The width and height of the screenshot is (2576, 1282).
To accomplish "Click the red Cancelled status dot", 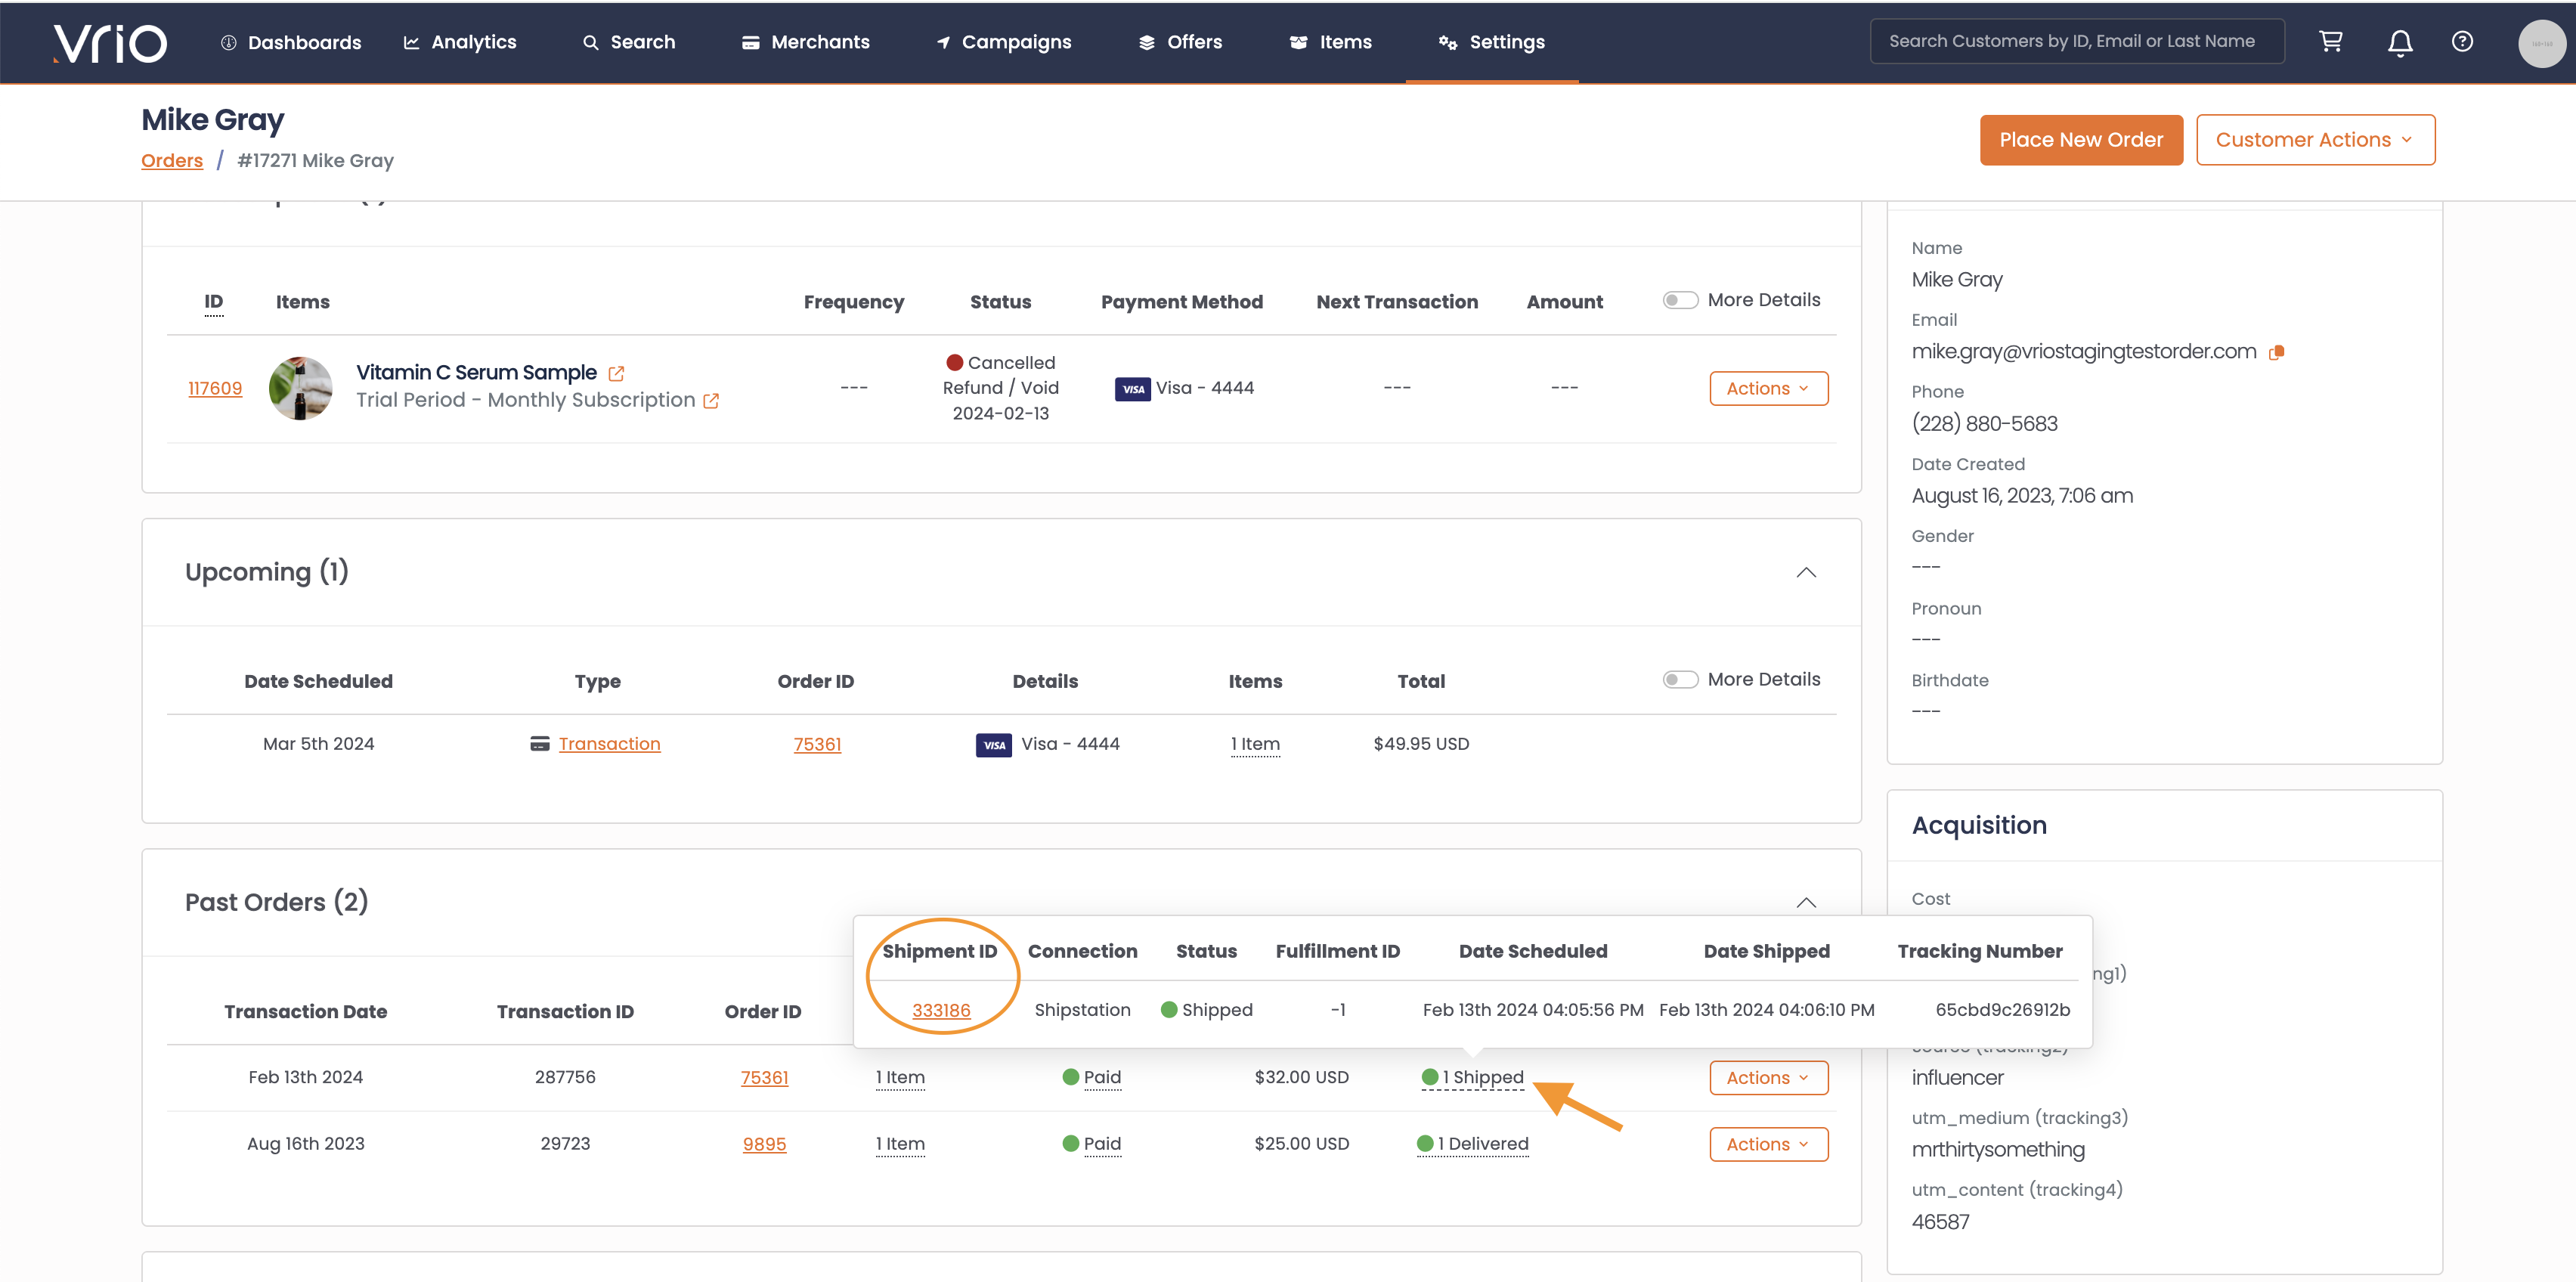I will pos(955,362).
